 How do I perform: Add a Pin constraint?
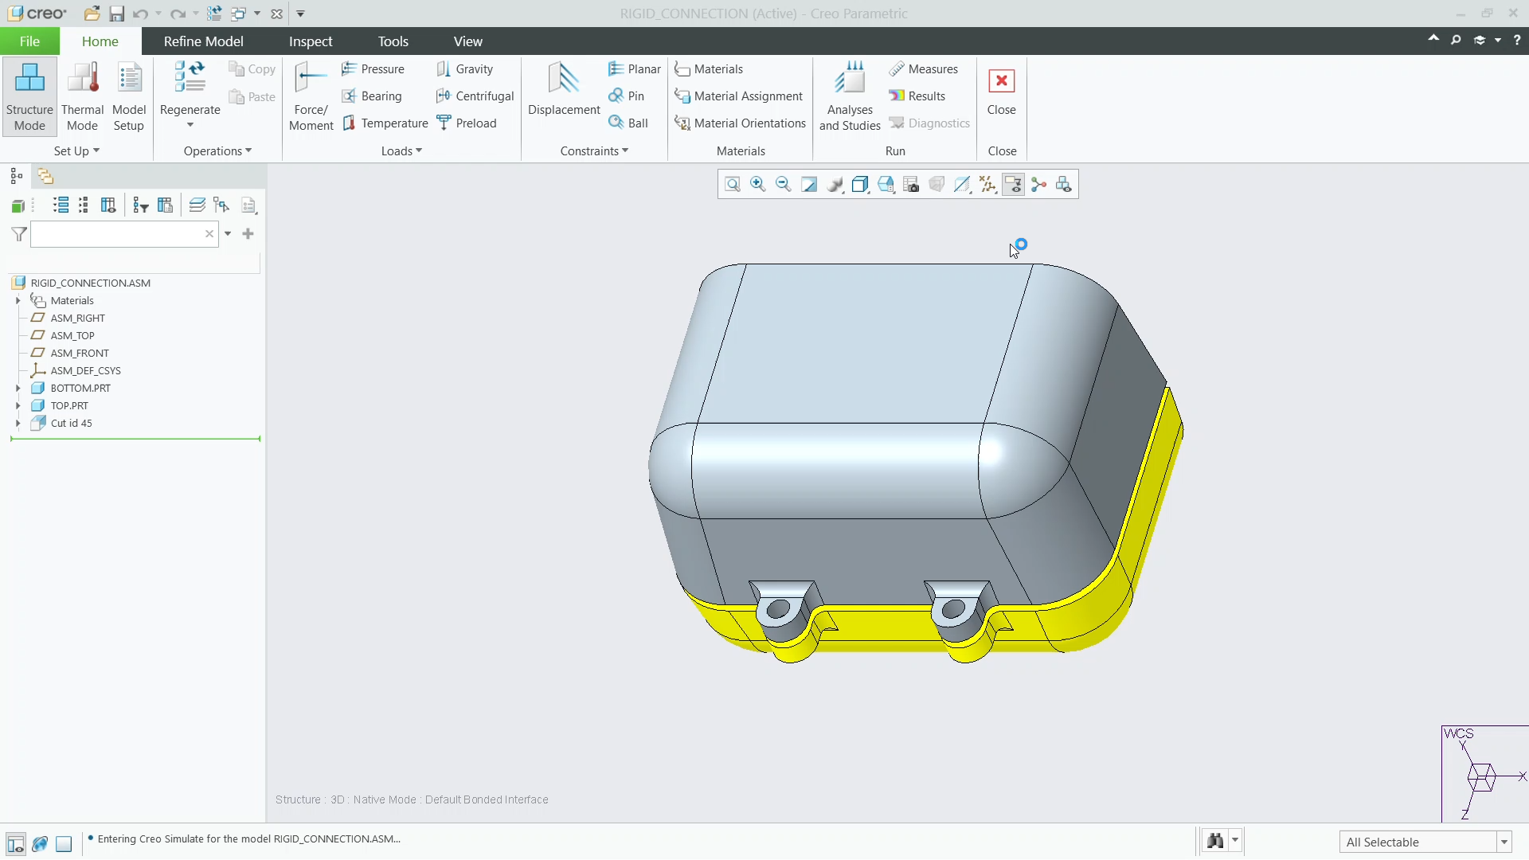[626, 96]
